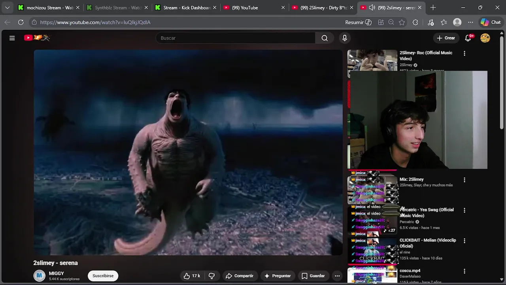The height and width of the screenshot is (285, 506).
Task: Mute the playing 2slimey - serena tab
Action: [x=372, y=8]
